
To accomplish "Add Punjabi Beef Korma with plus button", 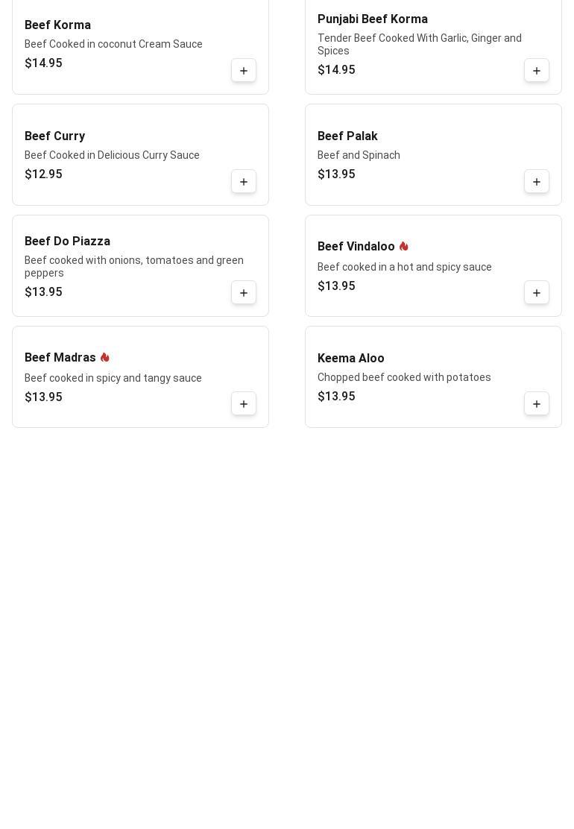I will 537,71.
